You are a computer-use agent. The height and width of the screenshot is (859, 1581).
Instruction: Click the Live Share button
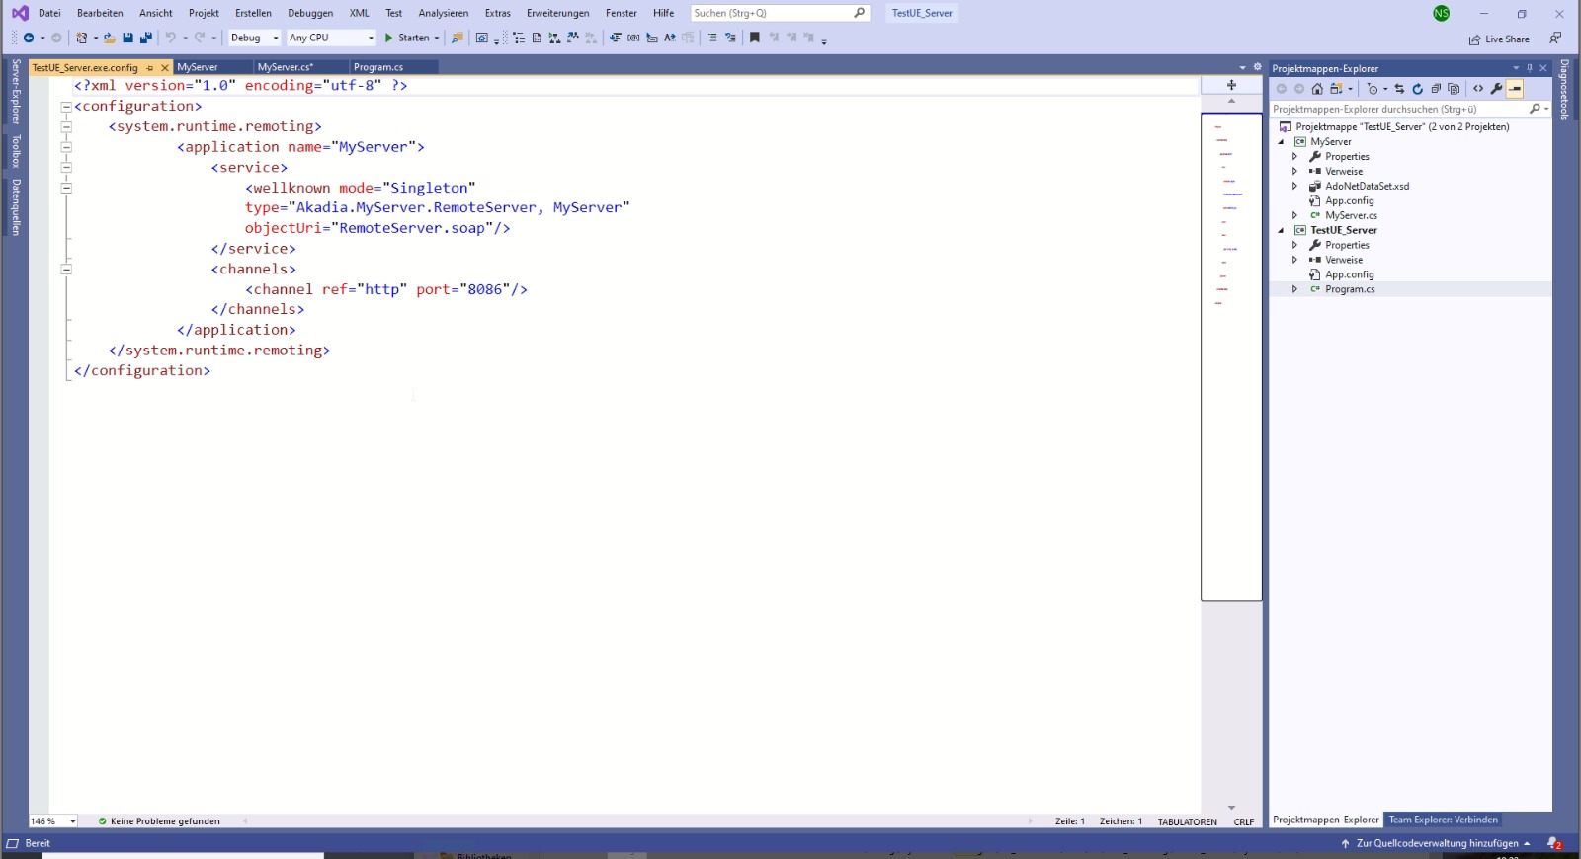1499,39
